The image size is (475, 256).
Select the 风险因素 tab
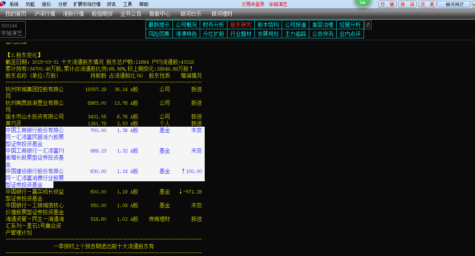pos(159,34)
